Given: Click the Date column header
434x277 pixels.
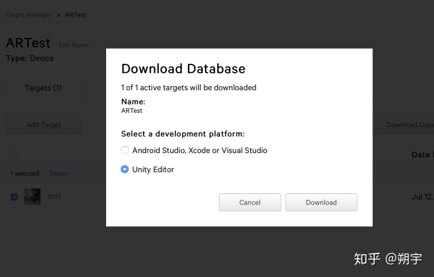Looking at the screenshot, I should (423, 155).
